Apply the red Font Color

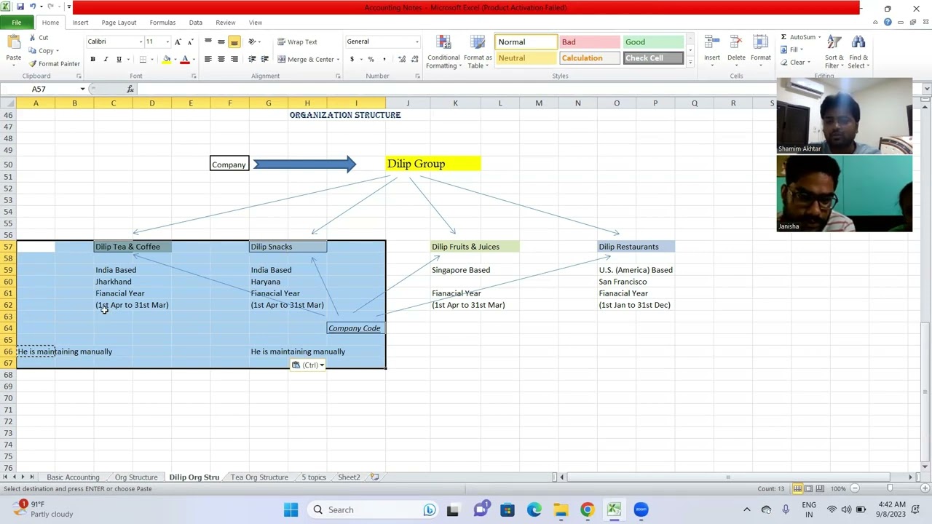coord(185,59)
